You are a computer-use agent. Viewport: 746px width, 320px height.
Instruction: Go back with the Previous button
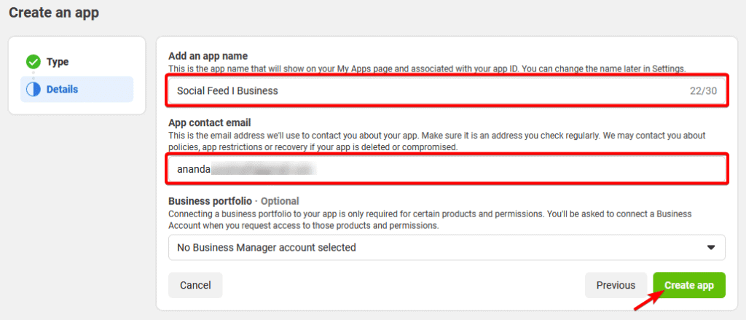(x=616, y=285)
